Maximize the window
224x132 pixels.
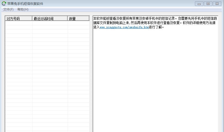click(208, 4)
